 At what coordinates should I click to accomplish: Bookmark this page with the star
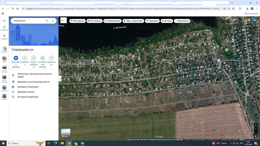click(233, 9)
